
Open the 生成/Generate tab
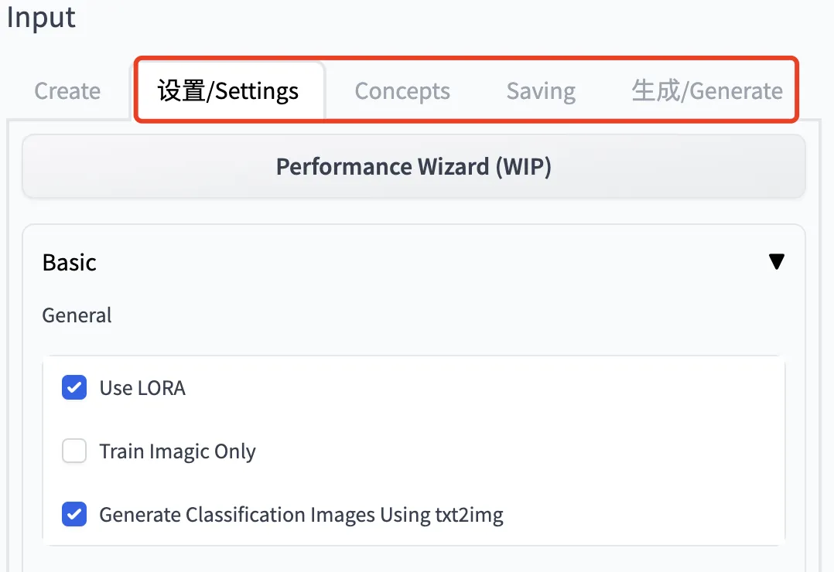pos(707,91)
